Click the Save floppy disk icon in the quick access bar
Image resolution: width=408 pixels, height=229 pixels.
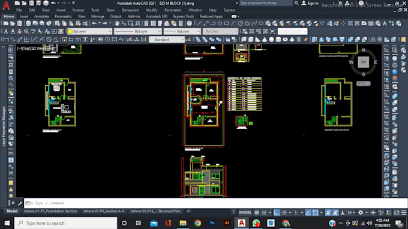coord(31,3)
